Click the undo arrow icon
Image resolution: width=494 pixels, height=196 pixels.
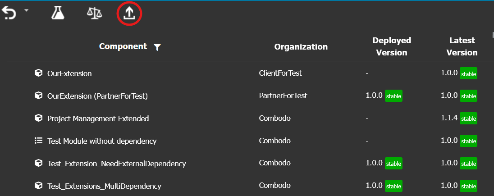pos(9,13)
